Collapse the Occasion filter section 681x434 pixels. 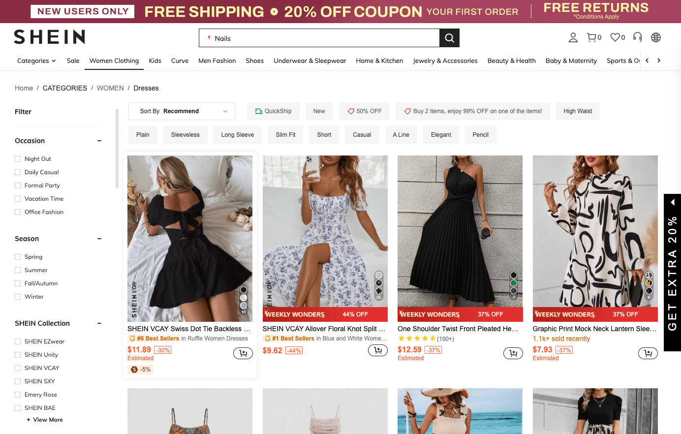(x=99, y=141)
